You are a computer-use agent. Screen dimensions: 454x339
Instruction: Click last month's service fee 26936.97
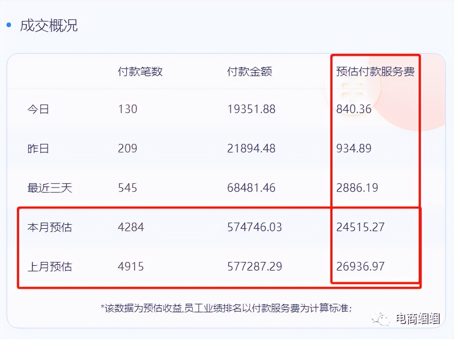(x=360, y=266)
